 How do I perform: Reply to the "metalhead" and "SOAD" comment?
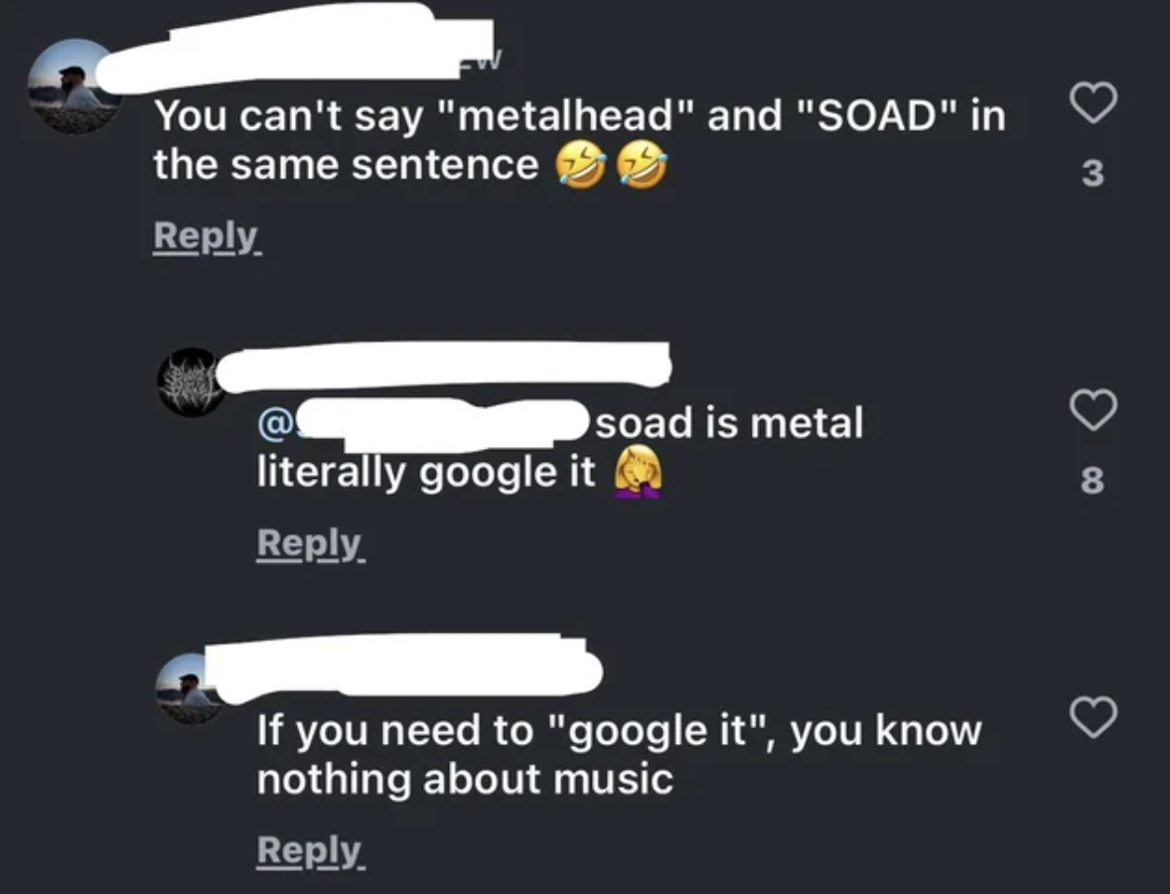tap(207, 236)
